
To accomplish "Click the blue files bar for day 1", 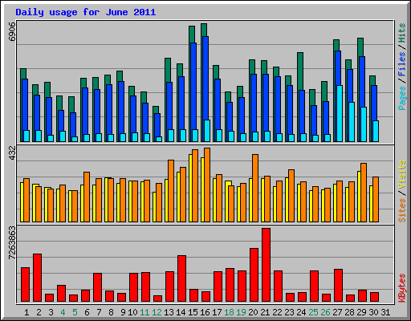I will (25, 104).
